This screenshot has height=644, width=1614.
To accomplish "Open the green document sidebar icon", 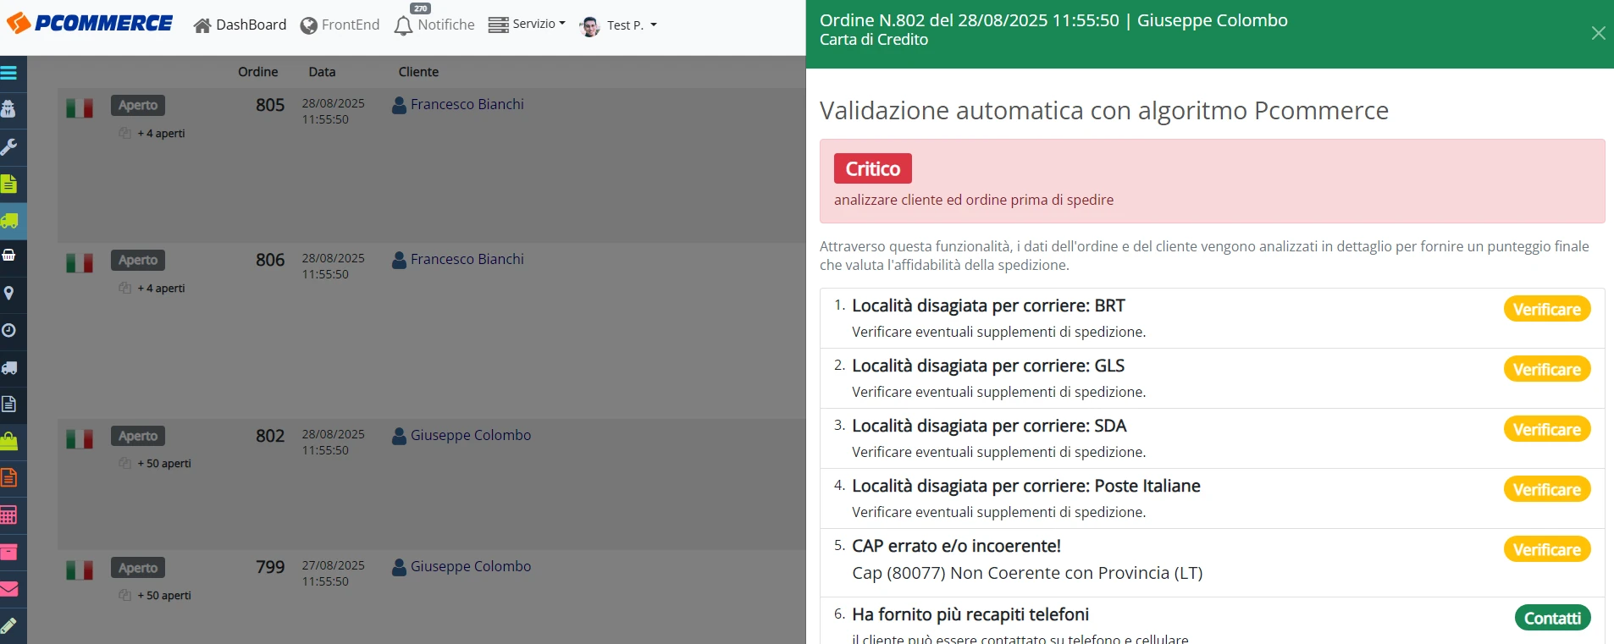I will point(8,184).
